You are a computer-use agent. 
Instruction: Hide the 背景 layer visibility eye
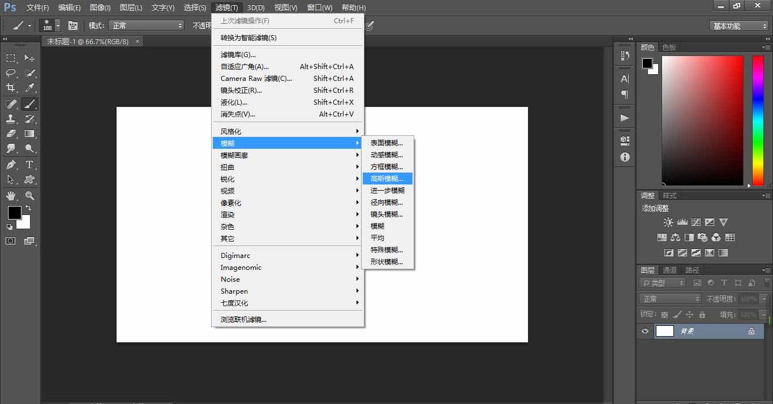645,331
